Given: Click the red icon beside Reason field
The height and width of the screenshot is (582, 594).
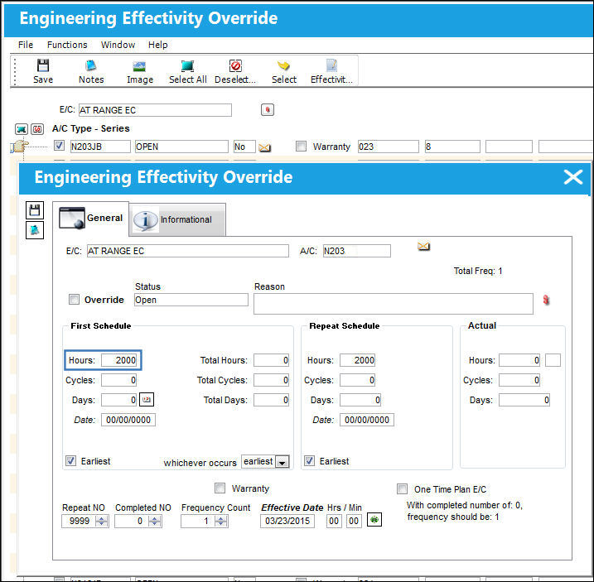Looking at the screenshot, I should (x=546, y=300).
